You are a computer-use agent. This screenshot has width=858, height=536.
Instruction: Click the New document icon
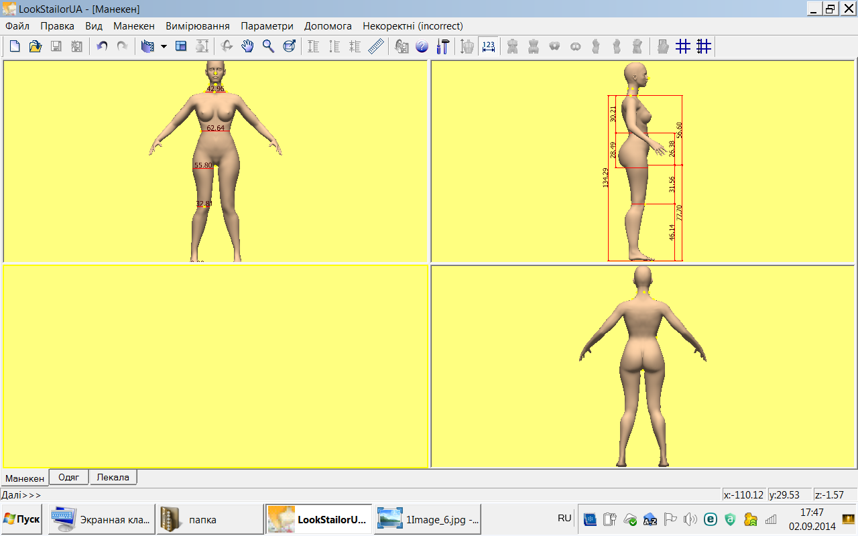point(15,46)
